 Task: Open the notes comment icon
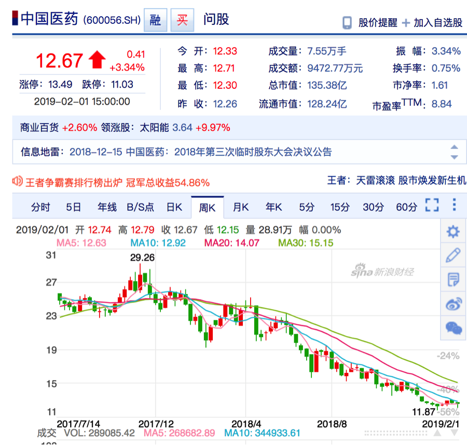pos(453,279)
